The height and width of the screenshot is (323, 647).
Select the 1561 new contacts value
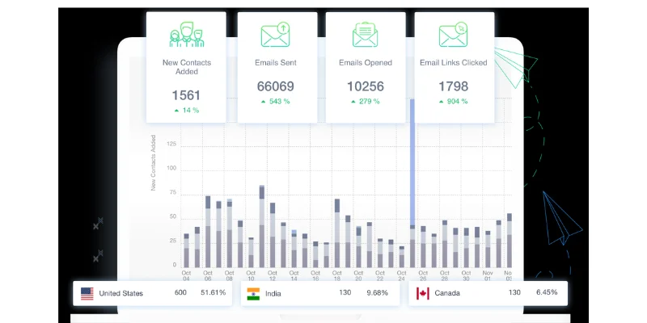(x=186, y=95)
